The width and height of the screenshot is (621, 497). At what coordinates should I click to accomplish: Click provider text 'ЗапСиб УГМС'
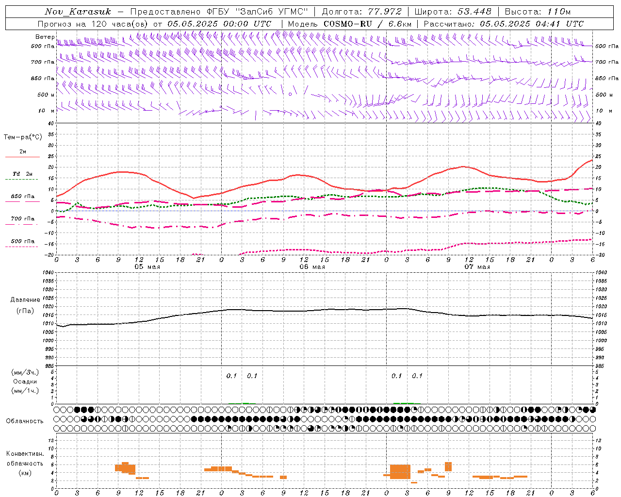272,12
